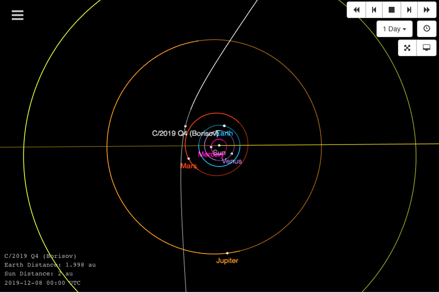The height and width of the screenshot is (293, 439).
Task: Click the C/2019 Q4 (Borisov) comet label
Action: [x=185, y=133]
